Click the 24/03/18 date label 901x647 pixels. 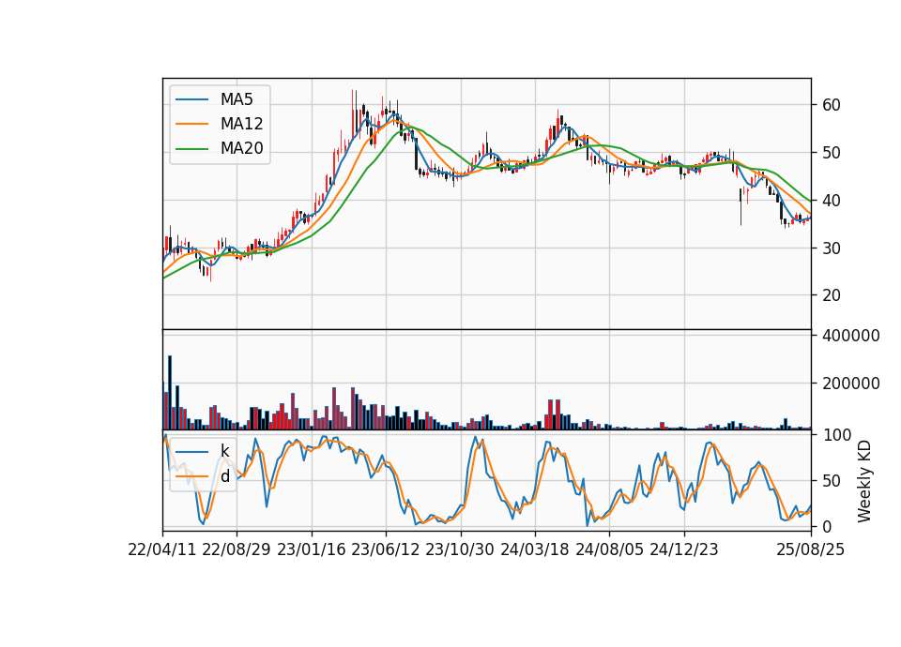534,549
